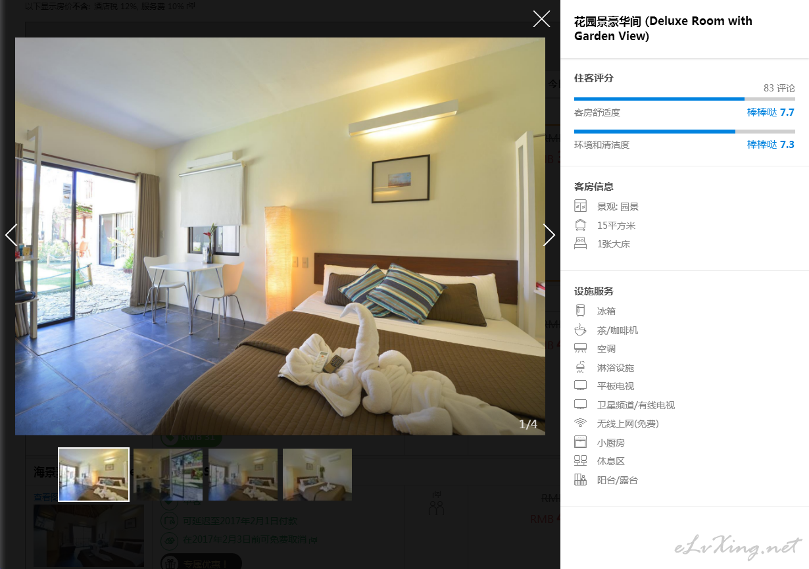Click the 客房舒适度 rating bar
The width and height of the screenshot is (809, 569).
click(x=684, y=99)
